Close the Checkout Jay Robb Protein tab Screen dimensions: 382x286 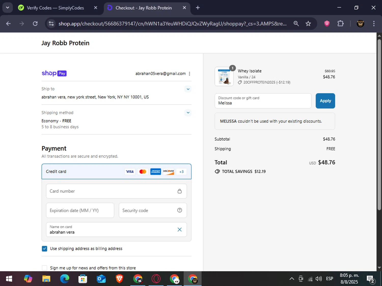(184, 8)
